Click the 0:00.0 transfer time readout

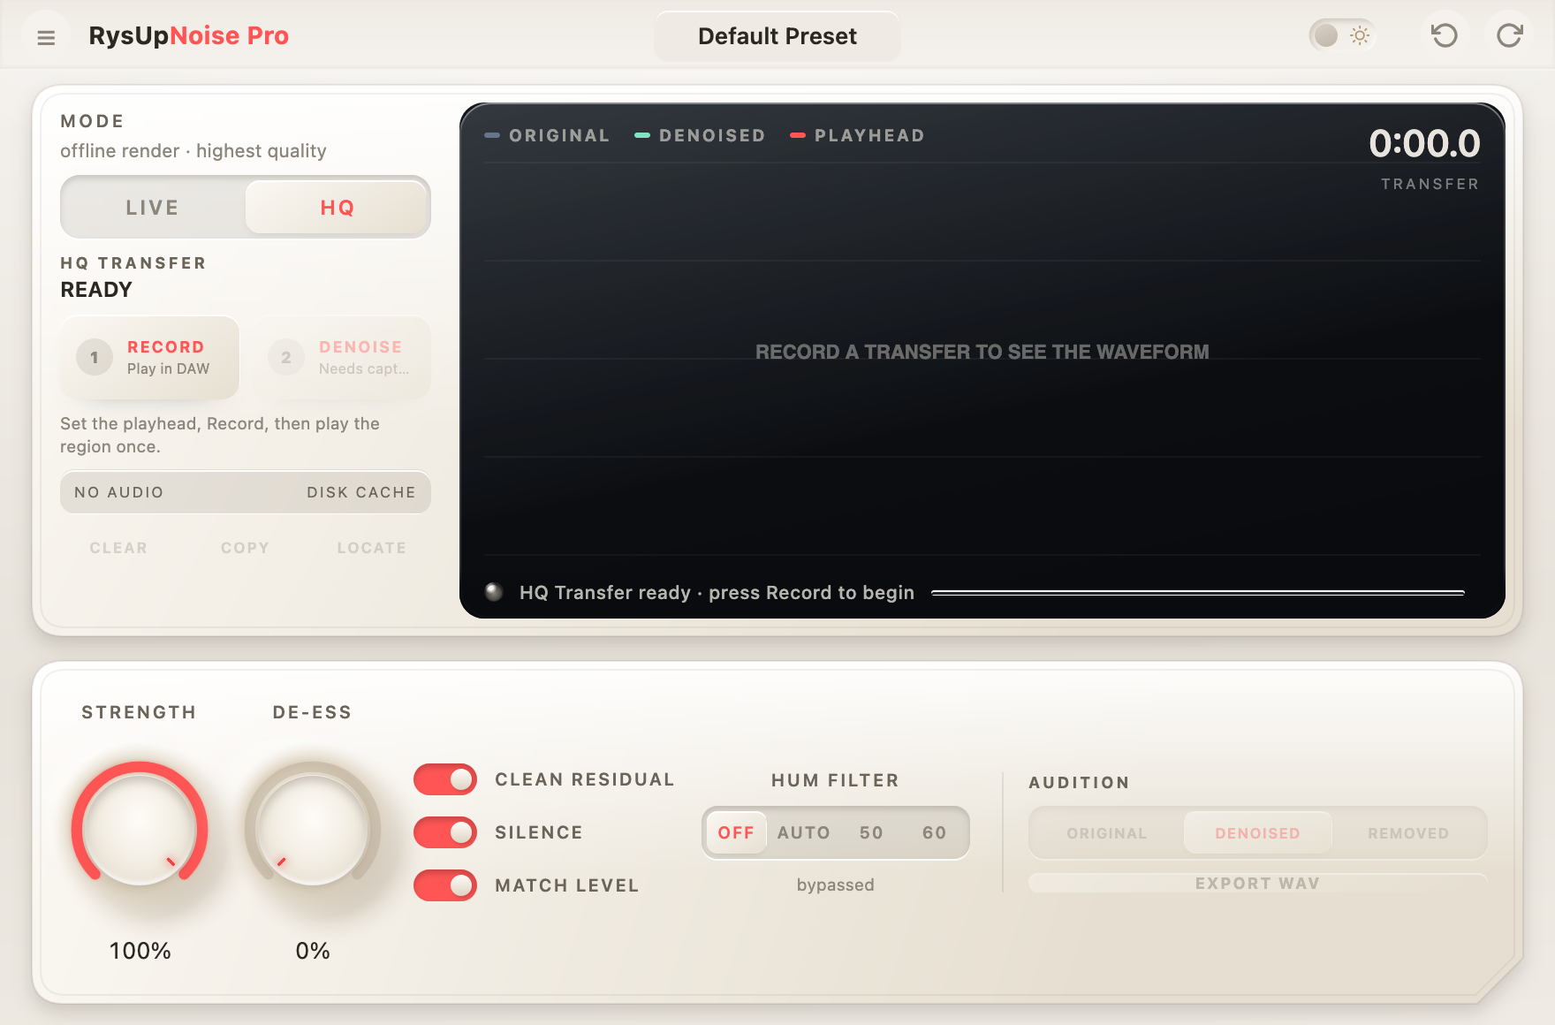click(x=1424, y=143)
